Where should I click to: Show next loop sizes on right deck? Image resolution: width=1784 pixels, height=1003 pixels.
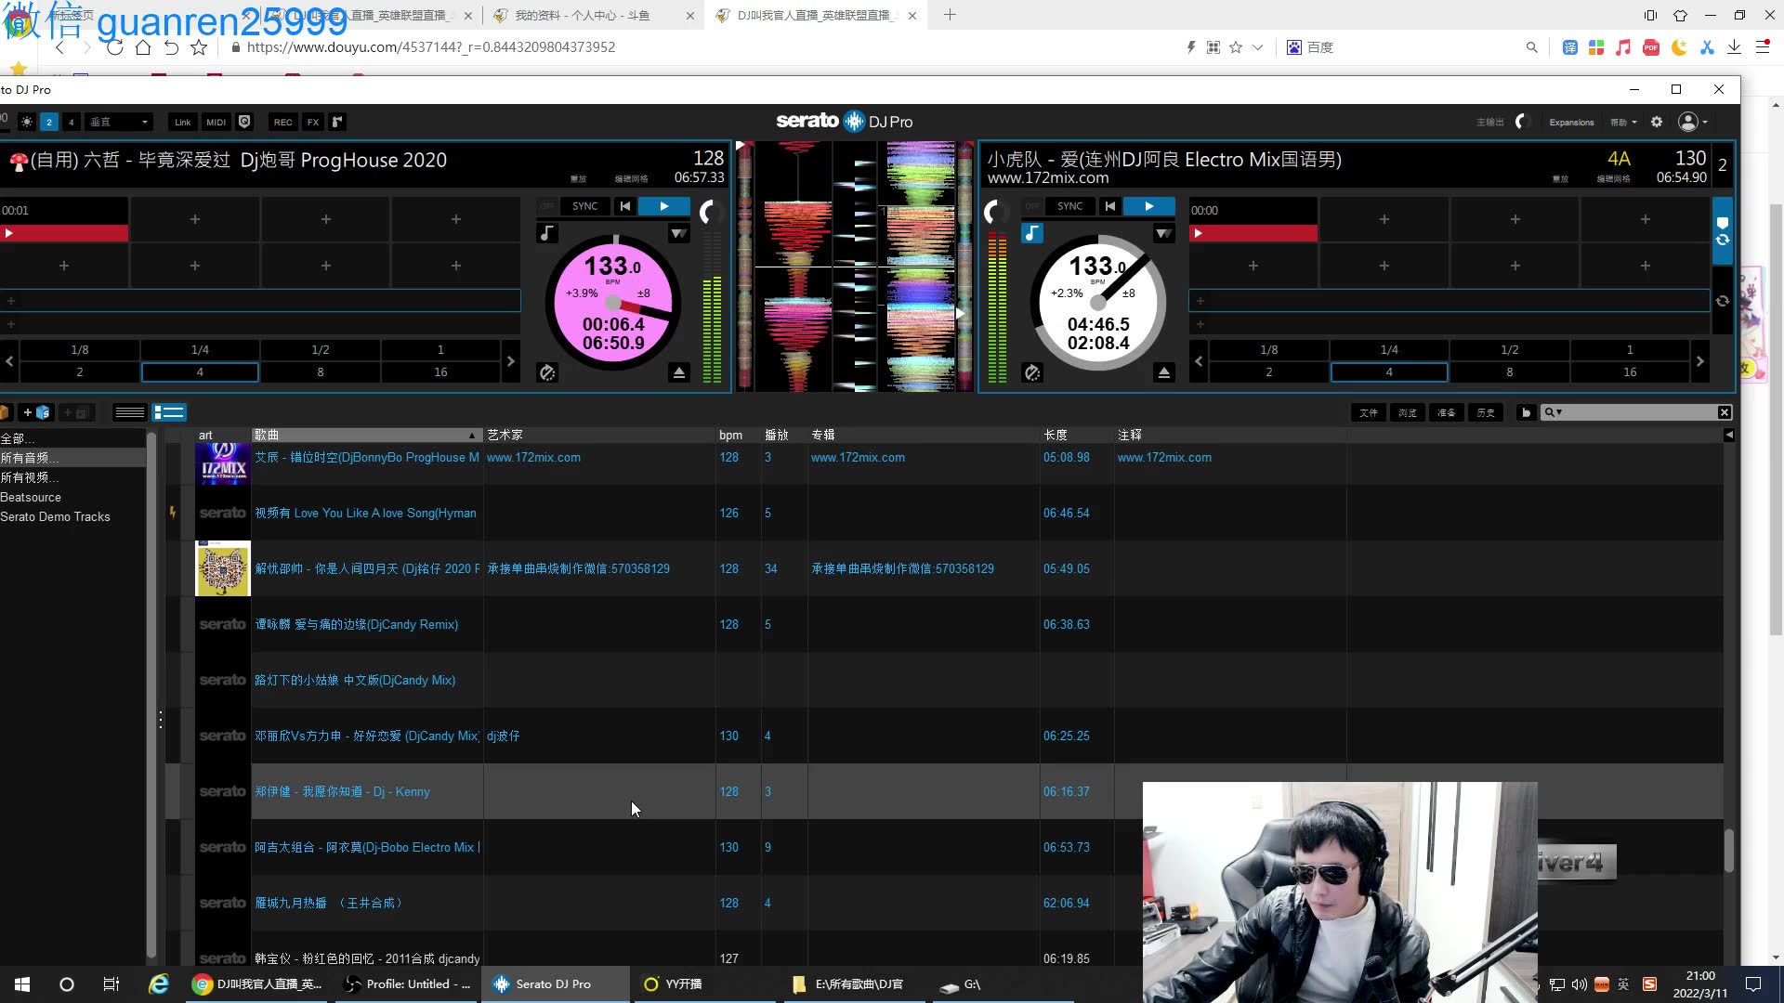click(1699, 361)
